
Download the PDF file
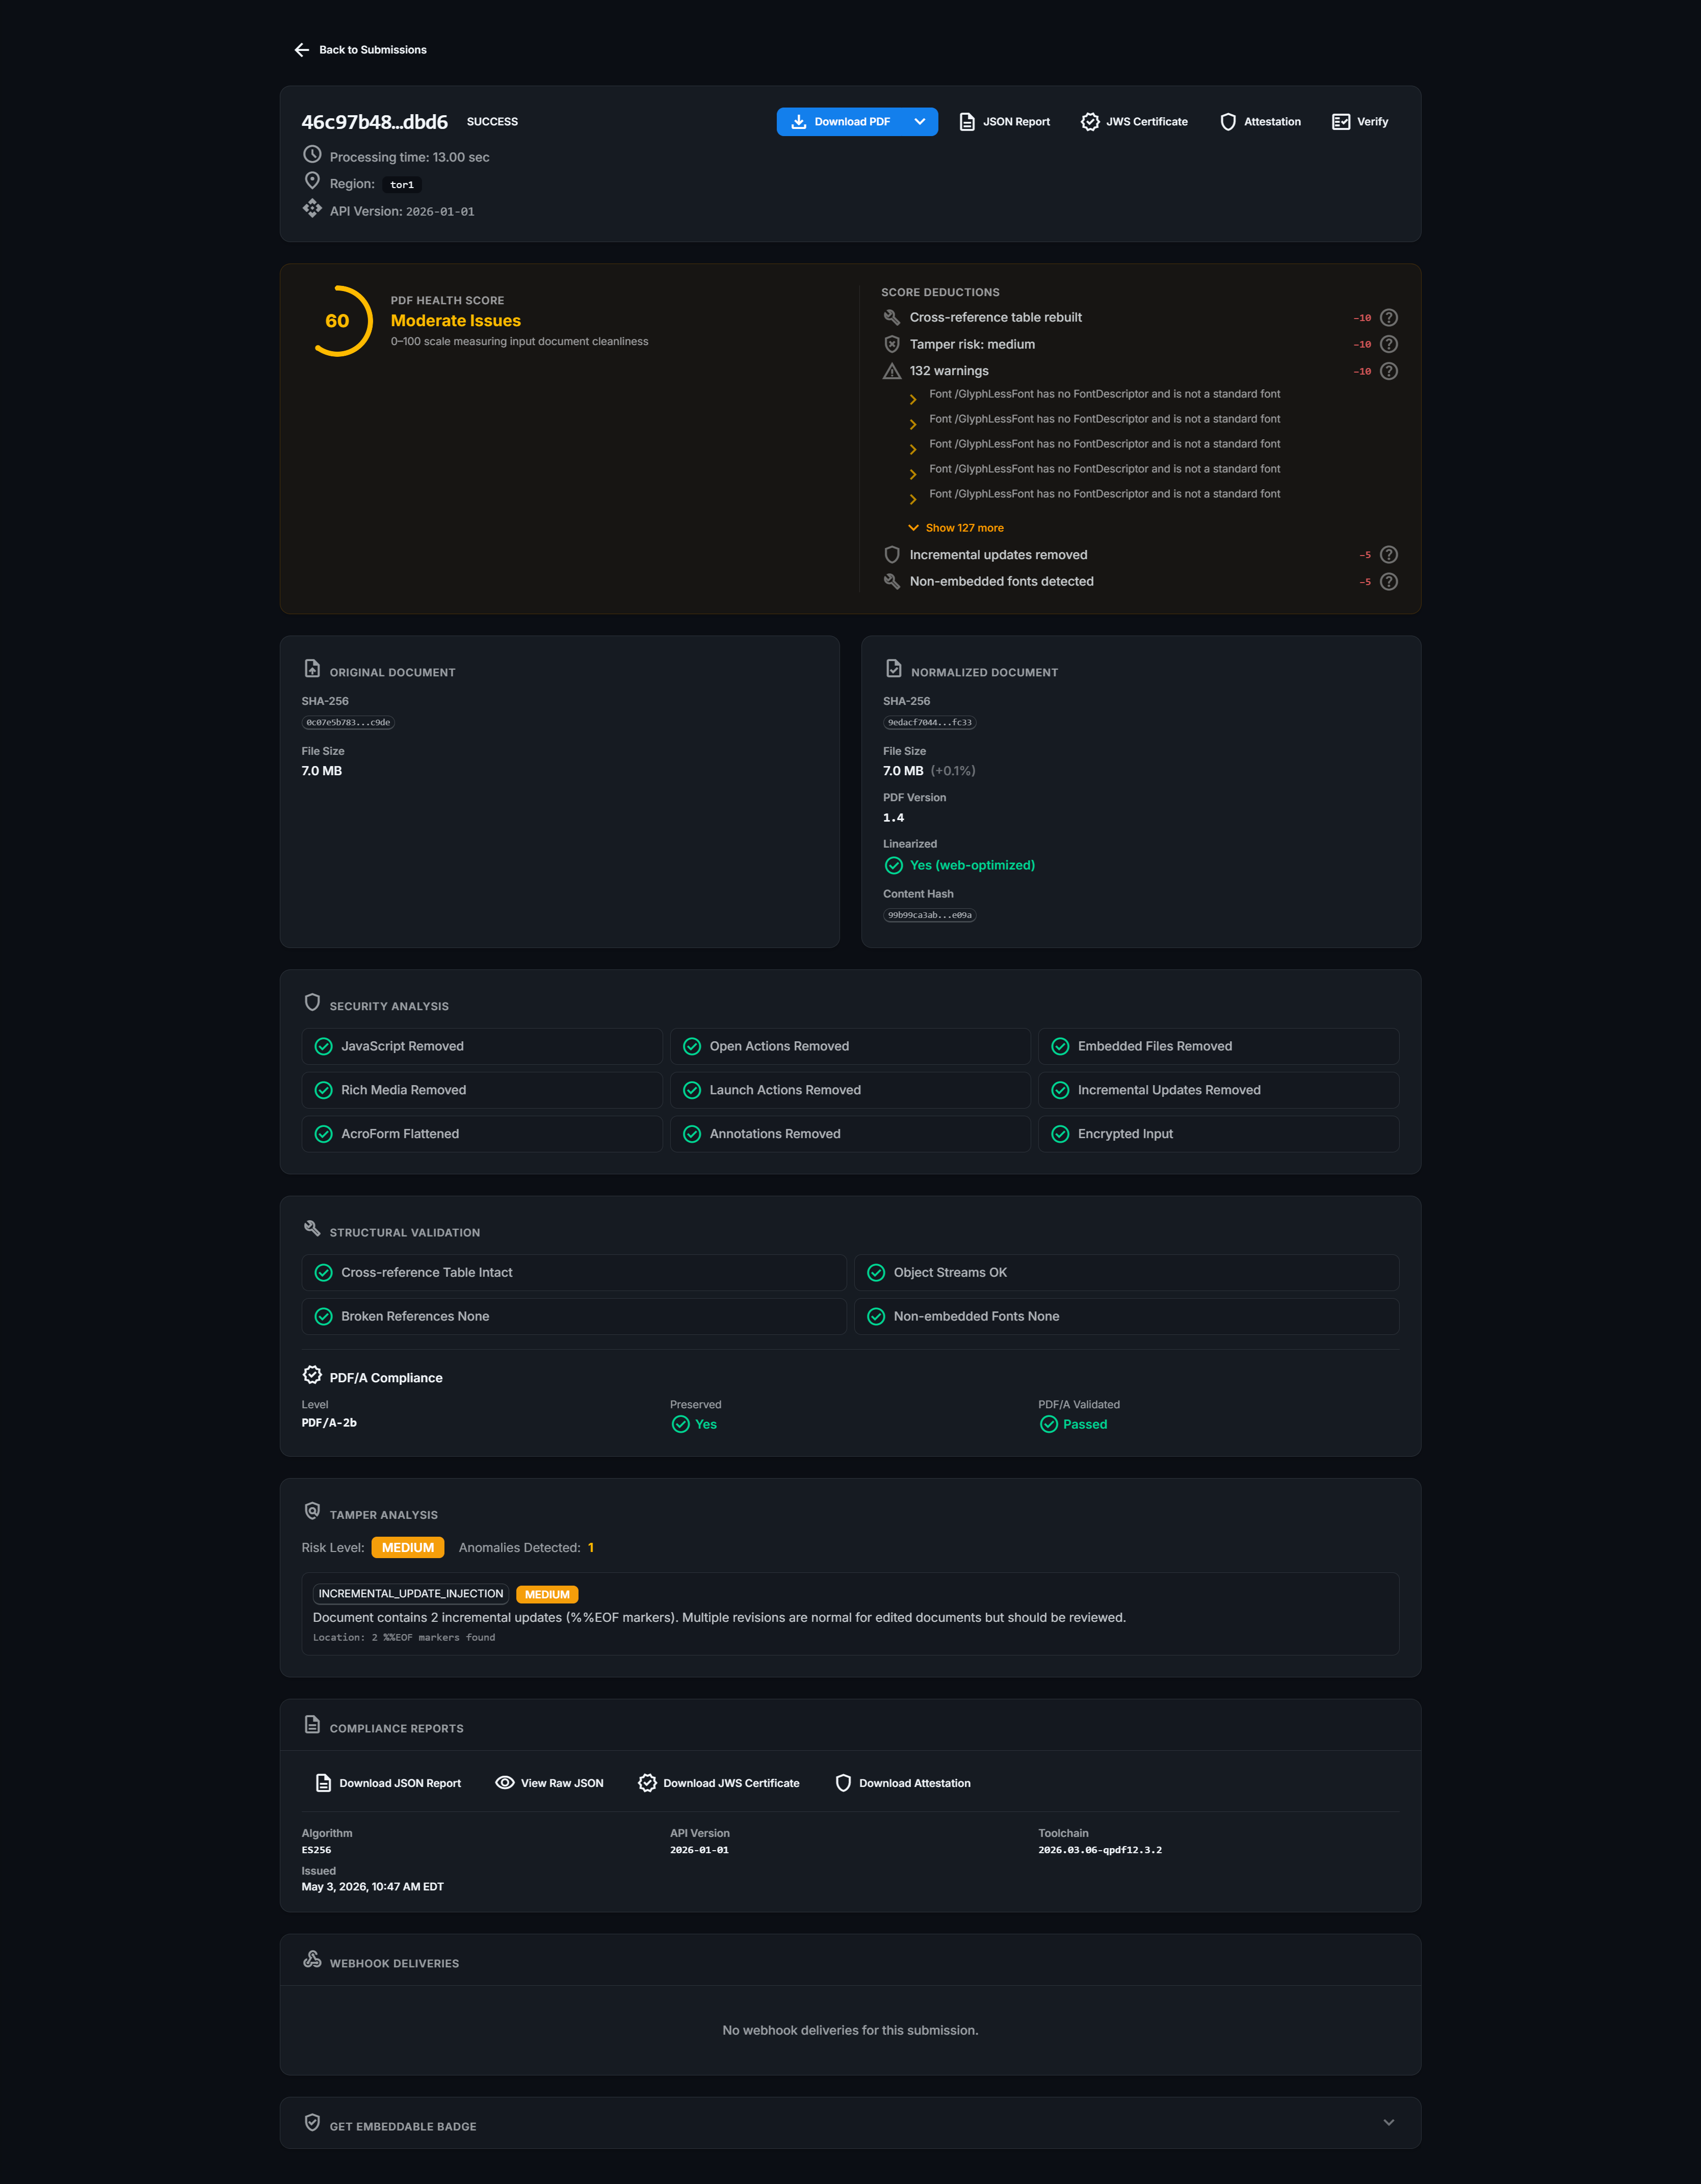(840, 122)
